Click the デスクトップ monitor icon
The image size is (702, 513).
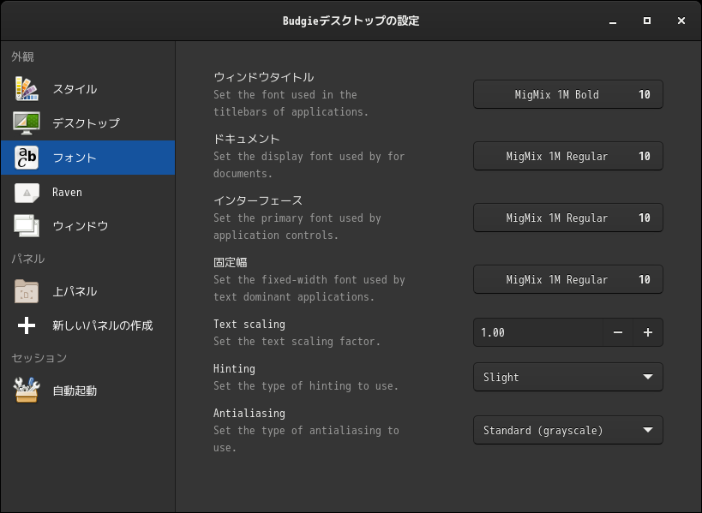[x=27, y=123]
